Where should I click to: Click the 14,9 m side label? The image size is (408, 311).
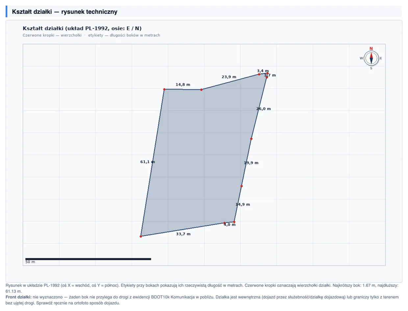243,204
